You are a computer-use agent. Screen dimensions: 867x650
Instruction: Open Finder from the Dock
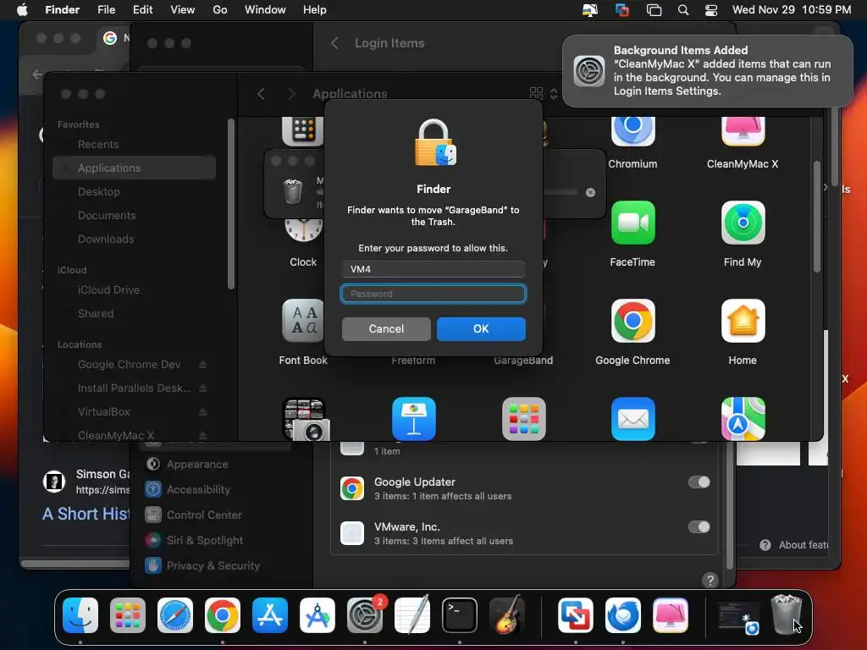80,615
